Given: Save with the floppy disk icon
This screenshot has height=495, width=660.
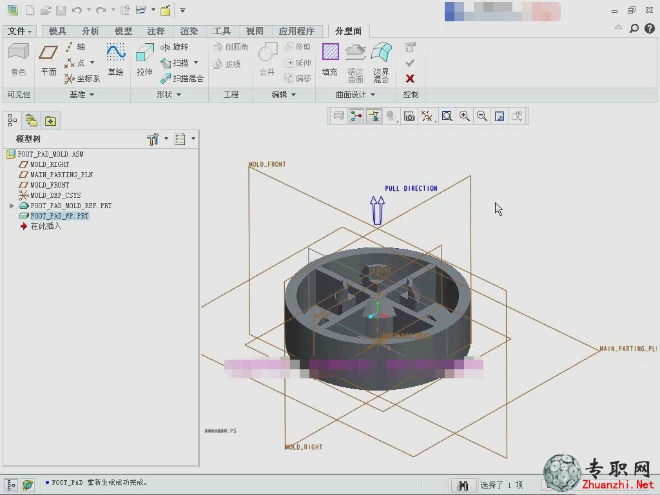Looking at the screenshot, I should (61, 10).
